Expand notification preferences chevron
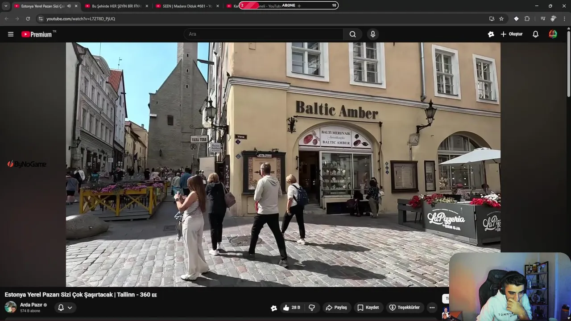 (70, 308)
